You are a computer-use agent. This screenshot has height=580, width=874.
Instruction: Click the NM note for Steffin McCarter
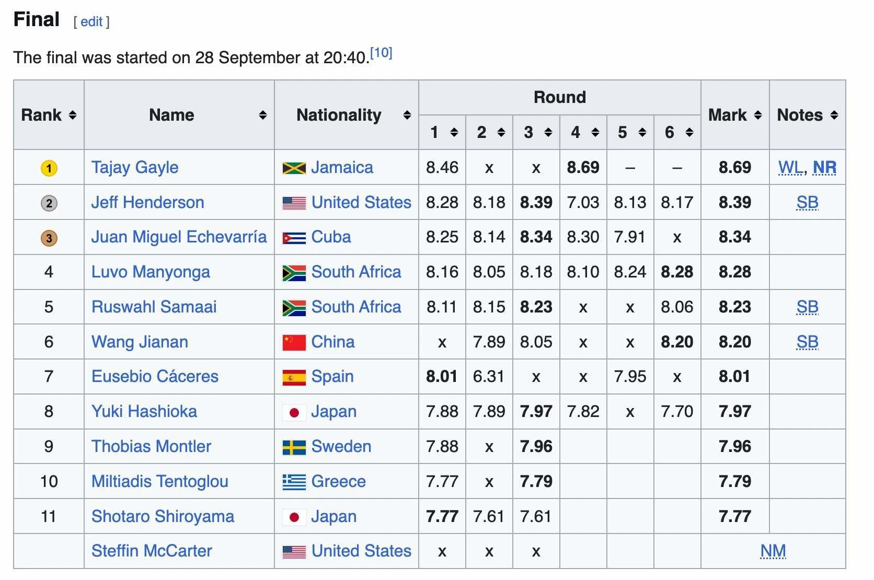pyautogui.click(x=773, y=551)
